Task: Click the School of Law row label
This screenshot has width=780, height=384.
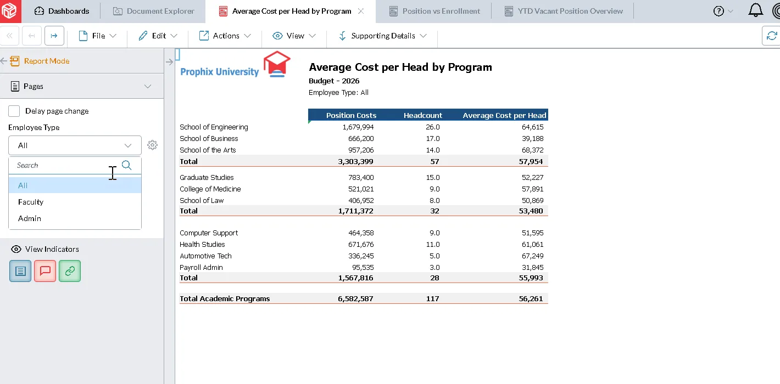Action: 202,200
